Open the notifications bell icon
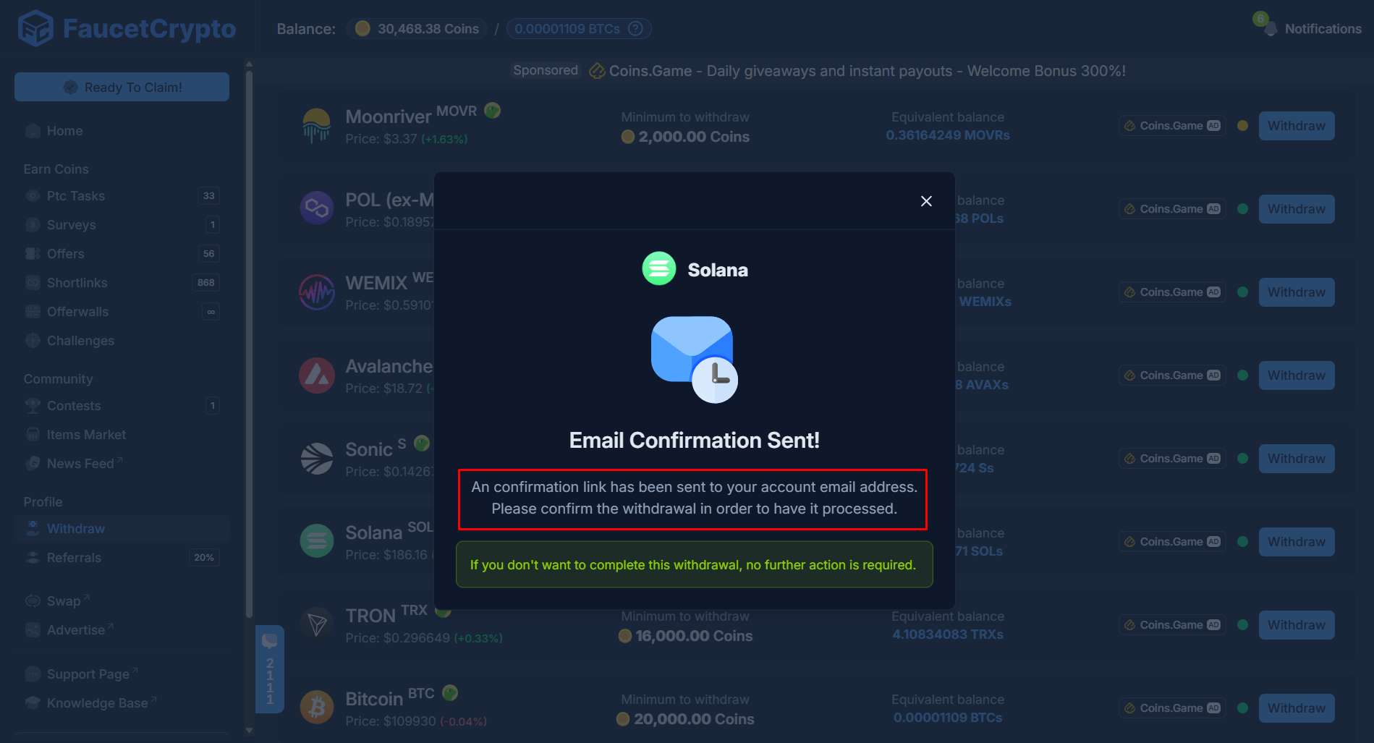1374x743 pixels. (x=1271, y=28)
